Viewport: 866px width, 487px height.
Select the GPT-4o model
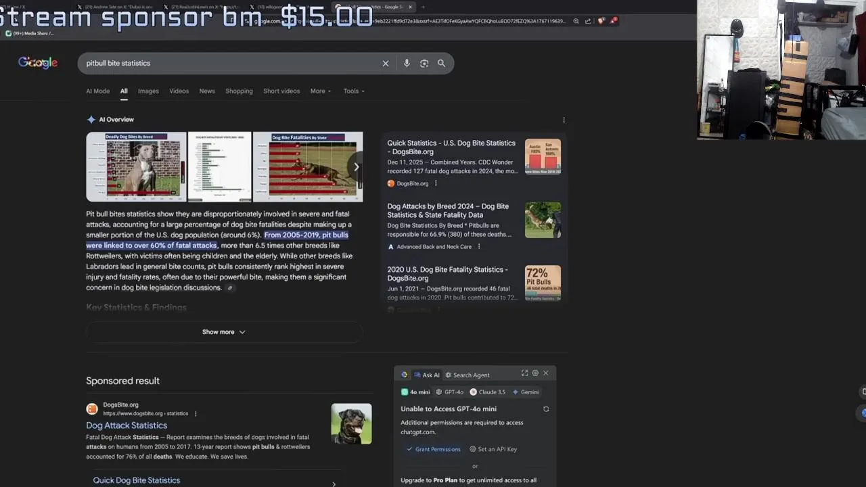450,392
